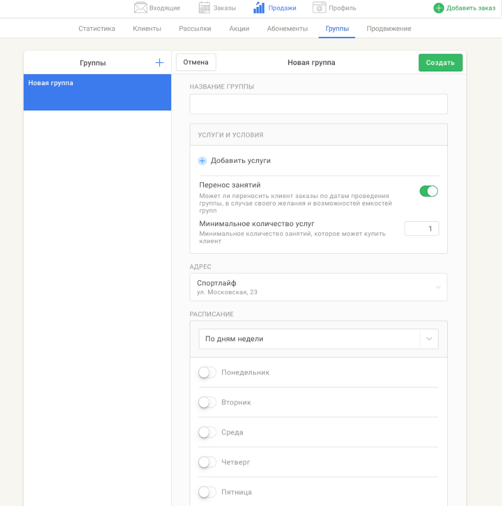Click the Новая группа heading
Screen dimensions: 502x506
311,63
